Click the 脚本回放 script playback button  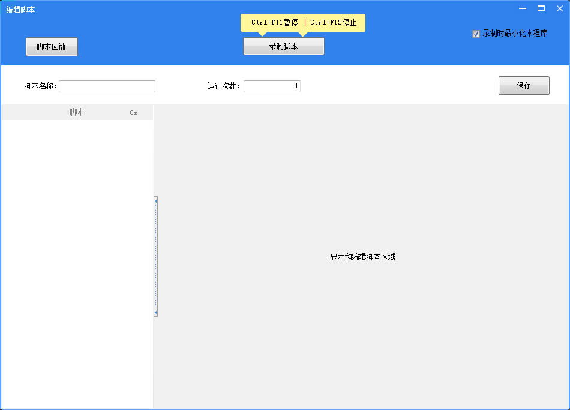coord(52,47)
